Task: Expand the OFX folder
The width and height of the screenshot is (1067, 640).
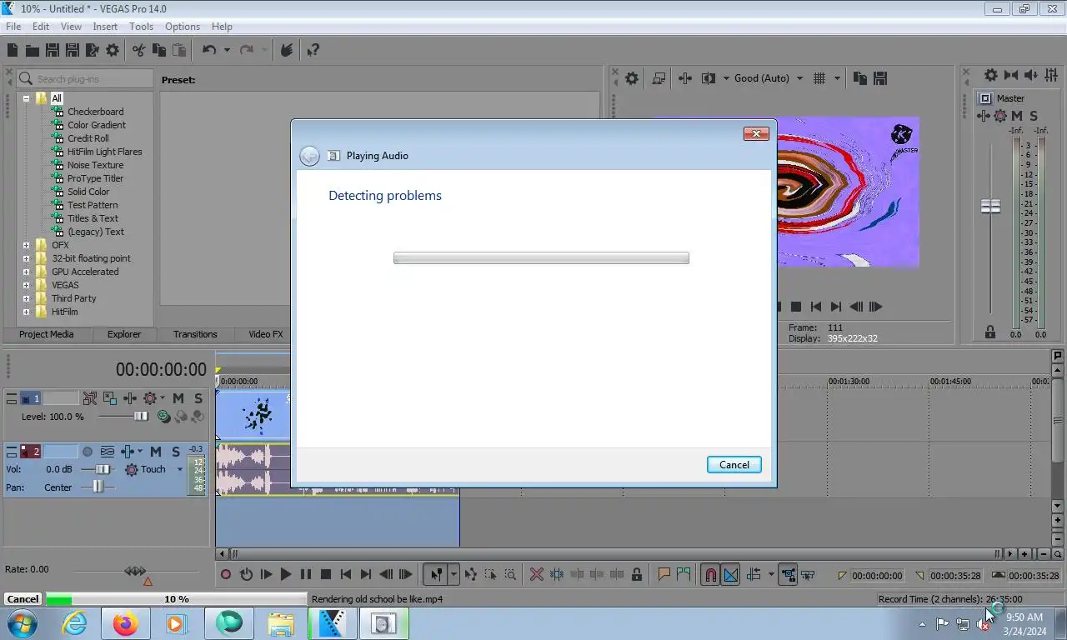Action: pos(26,245)
